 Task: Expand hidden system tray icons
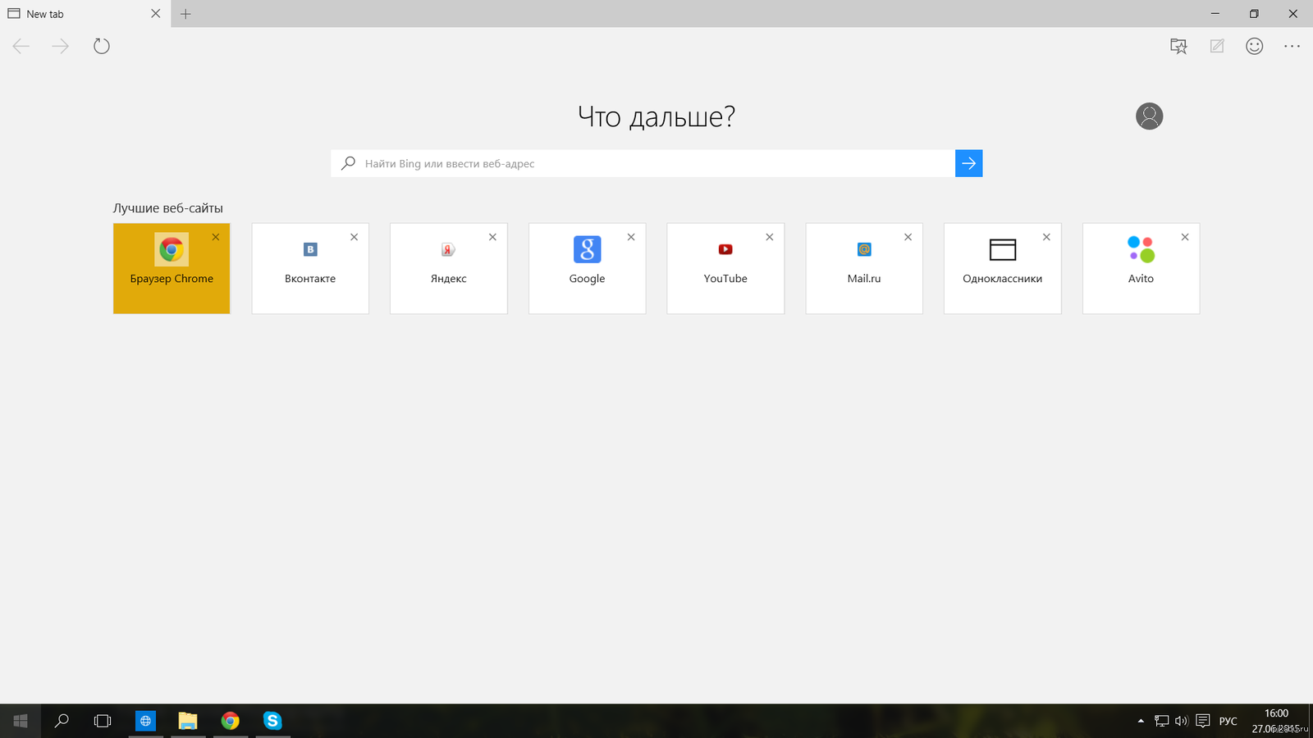point(1141,721)
